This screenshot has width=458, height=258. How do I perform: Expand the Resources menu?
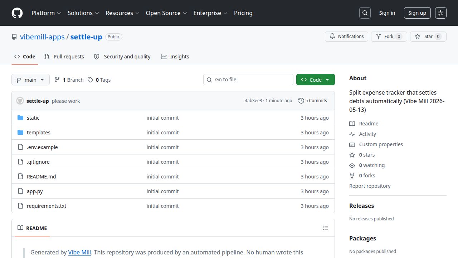[x=122, y=13]
